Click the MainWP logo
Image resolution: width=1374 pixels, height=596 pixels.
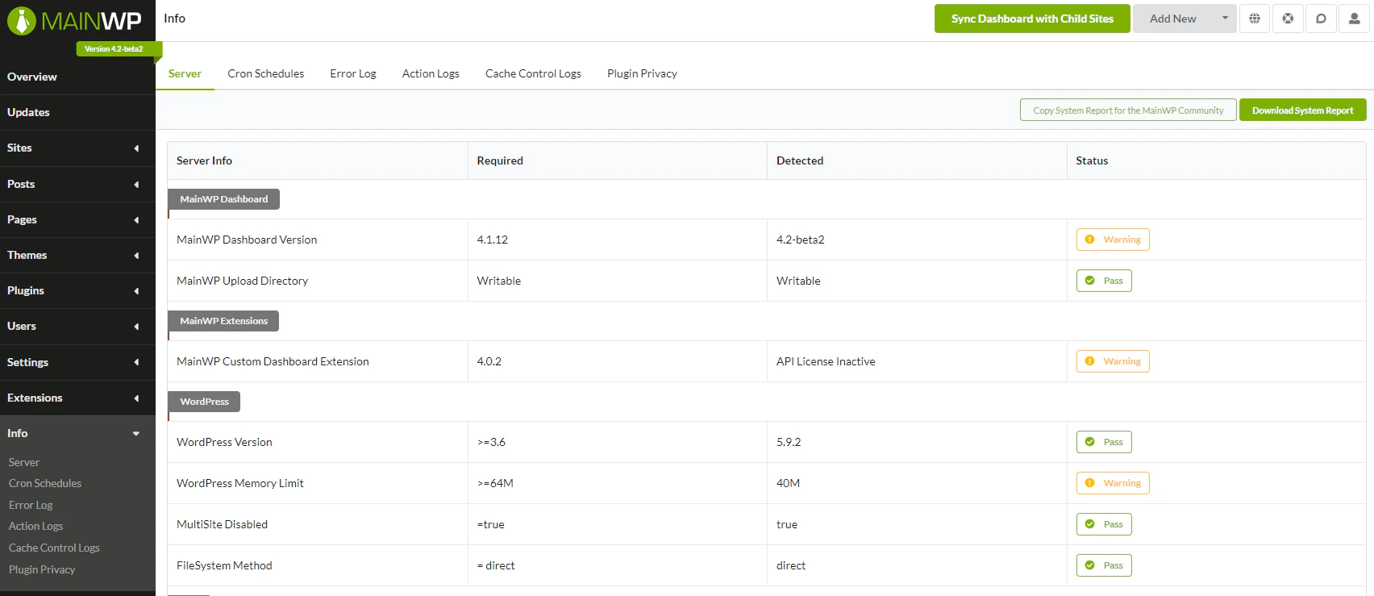coord(74,20)
